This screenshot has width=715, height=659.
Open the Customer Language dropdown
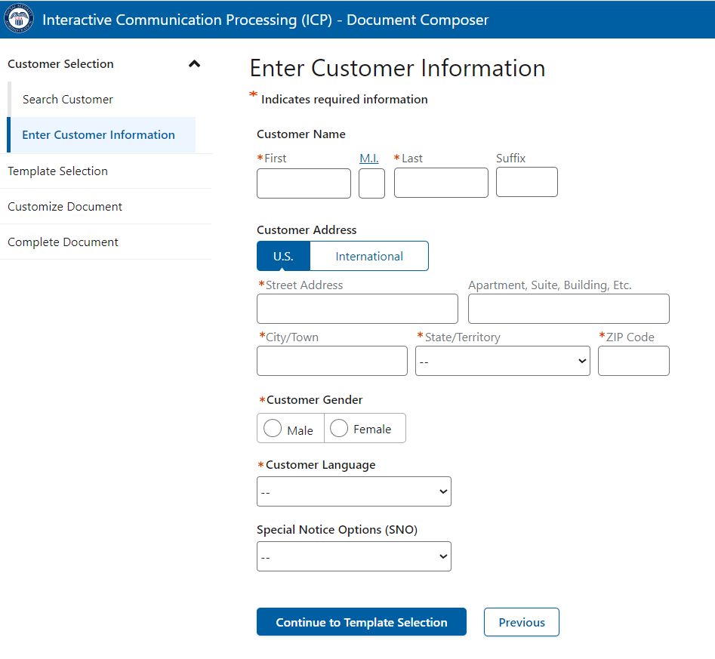tap(353, 491)
